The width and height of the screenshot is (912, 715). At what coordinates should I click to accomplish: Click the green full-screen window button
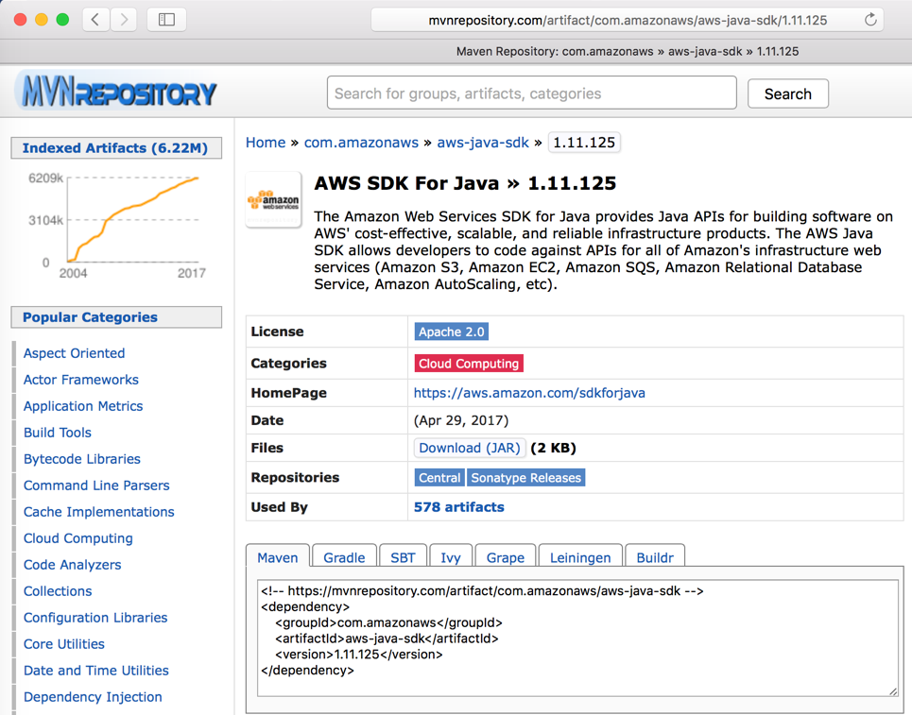(x=62, y=20)
